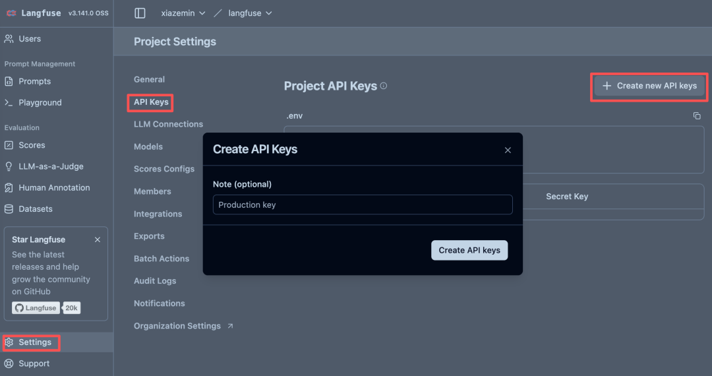Click Create new API keys button
The height and width of the screenshot is (376, 712).
(649, 86)
